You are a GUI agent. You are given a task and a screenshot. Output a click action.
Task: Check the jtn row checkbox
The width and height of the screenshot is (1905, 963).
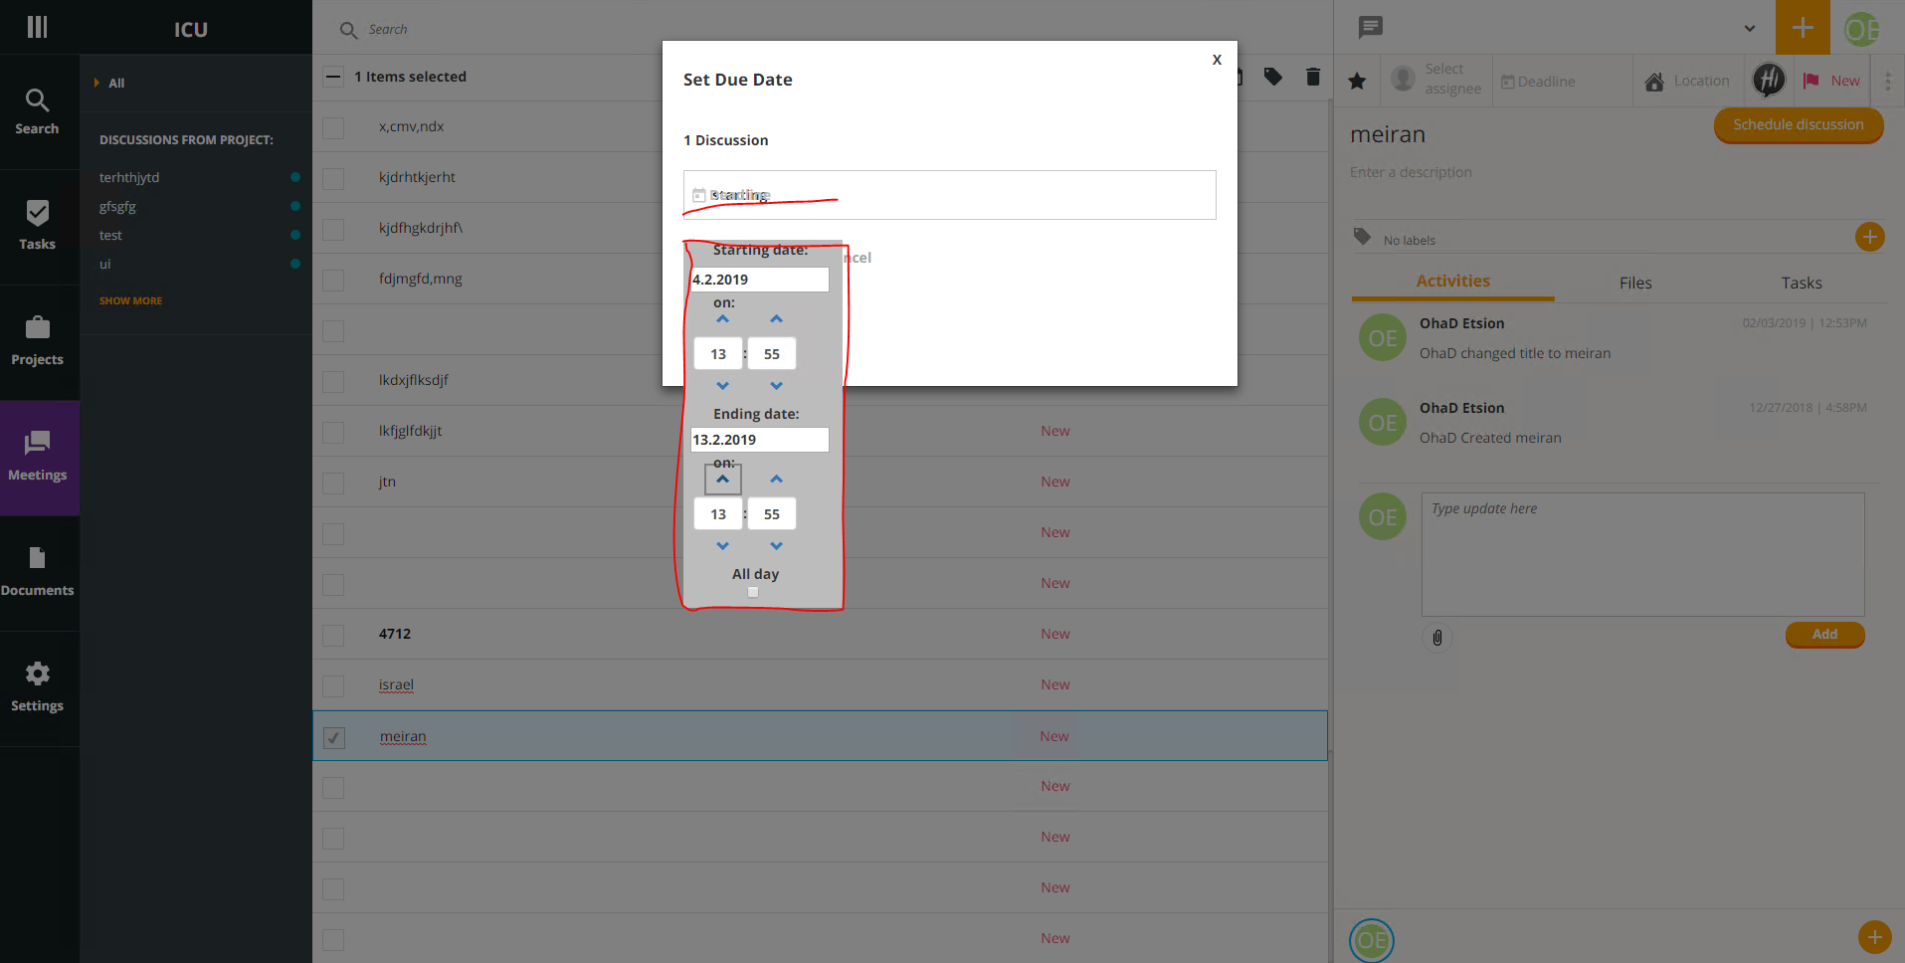(333, 483)
